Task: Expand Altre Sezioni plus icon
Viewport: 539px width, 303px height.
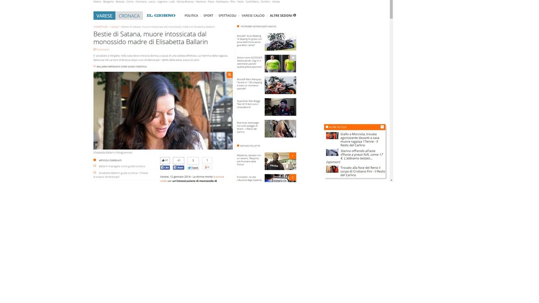Action: point(295,16)
